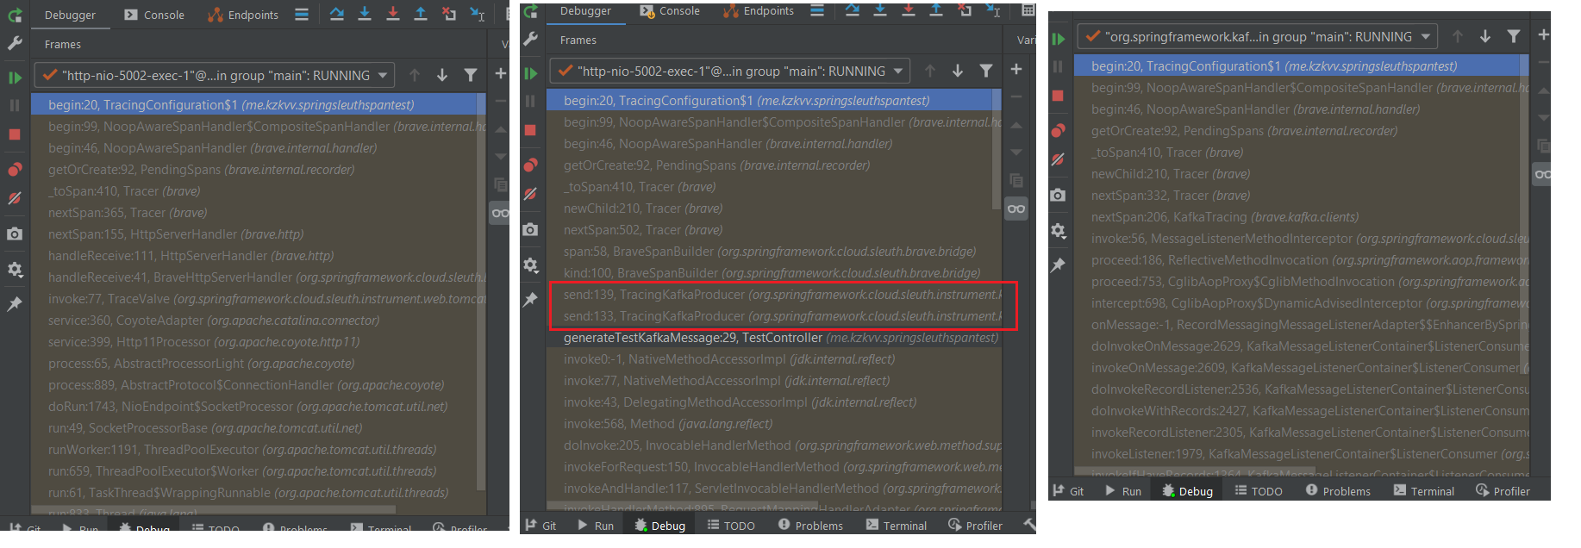The width and height of the screenshot is (1581, 548).
Task: Open Problems tool window in middle panel
Action: (x=810, y=526)
